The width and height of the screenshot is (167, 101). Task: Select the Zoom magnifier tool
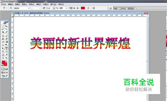click(x=6, y=58)
